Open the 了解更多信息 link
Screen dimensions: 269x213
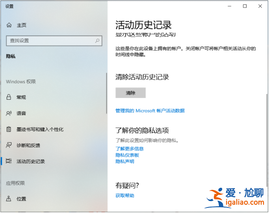[x=130, y=149]
